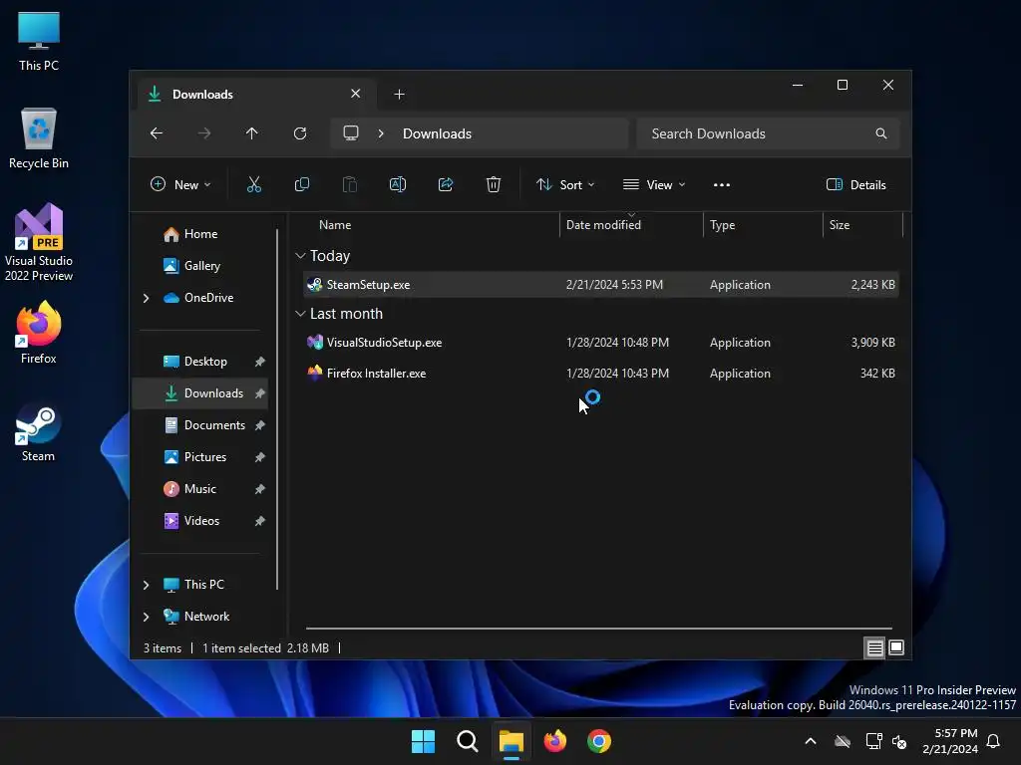Click File Explorer on the taskbar
The width and height of the screenshot is (1021, 765).
tap(511, 741)
